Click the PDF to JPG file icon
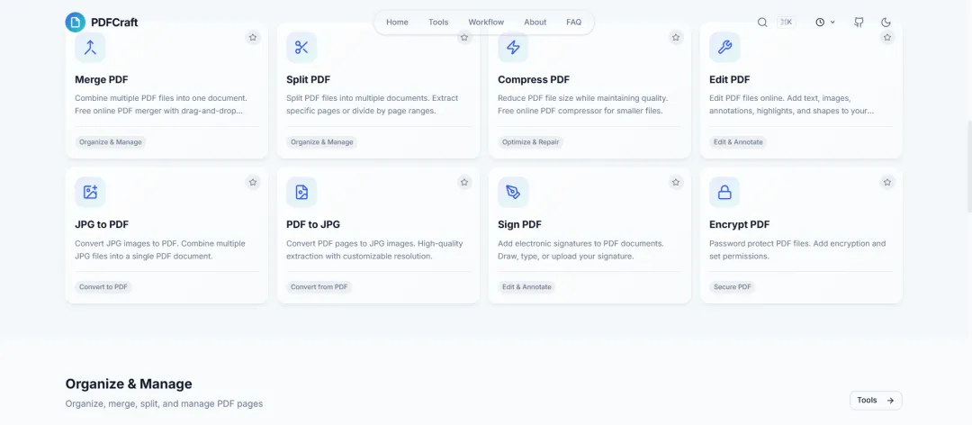This screenshot has height=425, width=972. coord(301,193)
